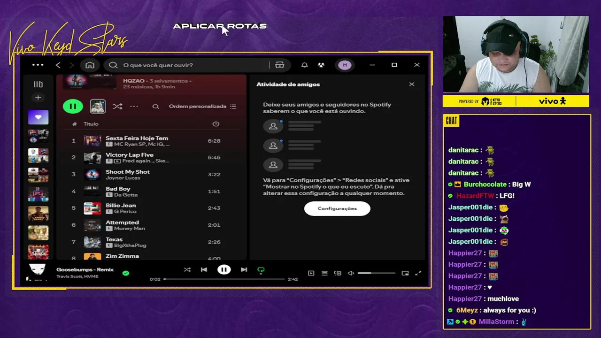Open notifications bell

pos(305,65)
